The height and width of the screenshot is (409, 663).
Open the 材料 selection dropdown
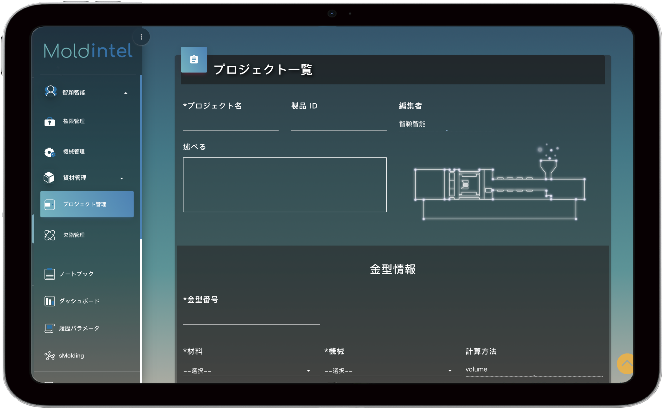[x=251, y=371]
